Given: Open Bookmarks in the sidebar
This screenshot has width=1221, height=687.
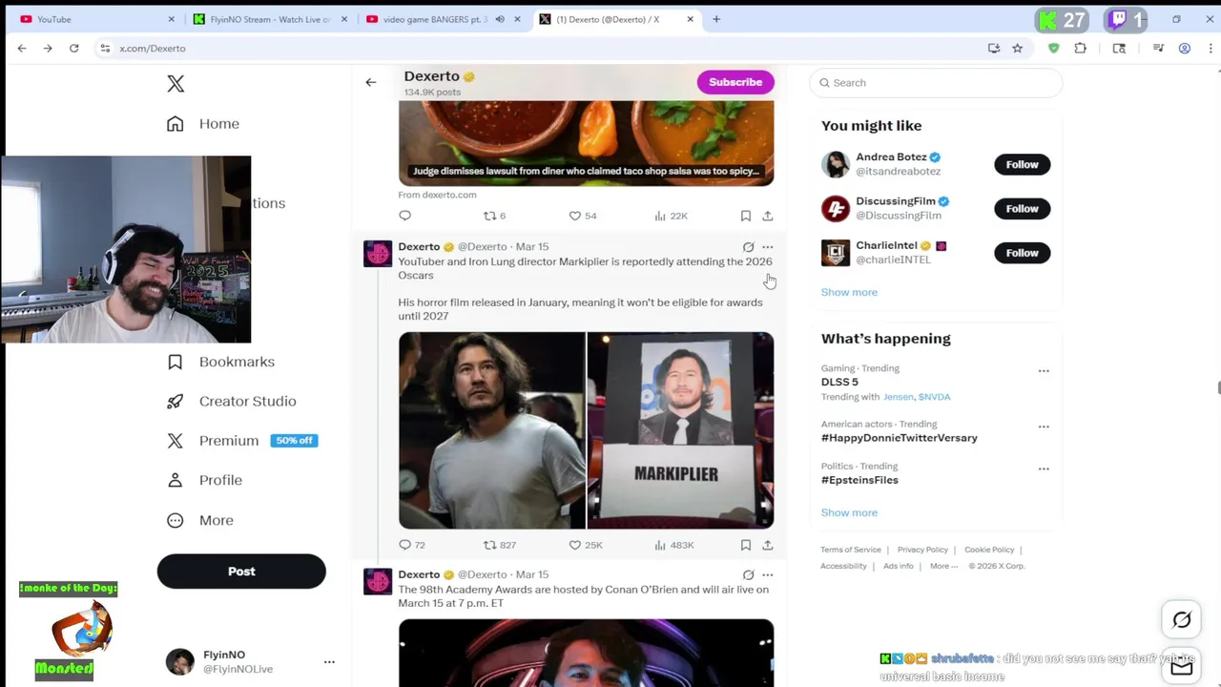Looking at the screenshot, I should (x=220, y=362).
